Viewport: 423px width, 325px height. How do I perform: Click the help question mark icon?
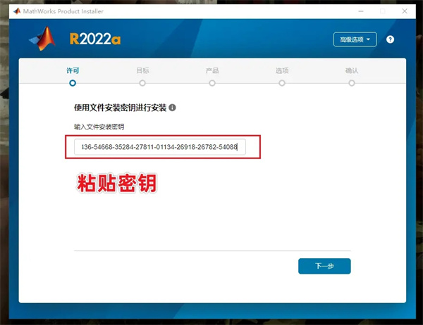pos(390,39)
